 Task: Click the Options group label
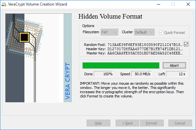[x=88, y=26]
